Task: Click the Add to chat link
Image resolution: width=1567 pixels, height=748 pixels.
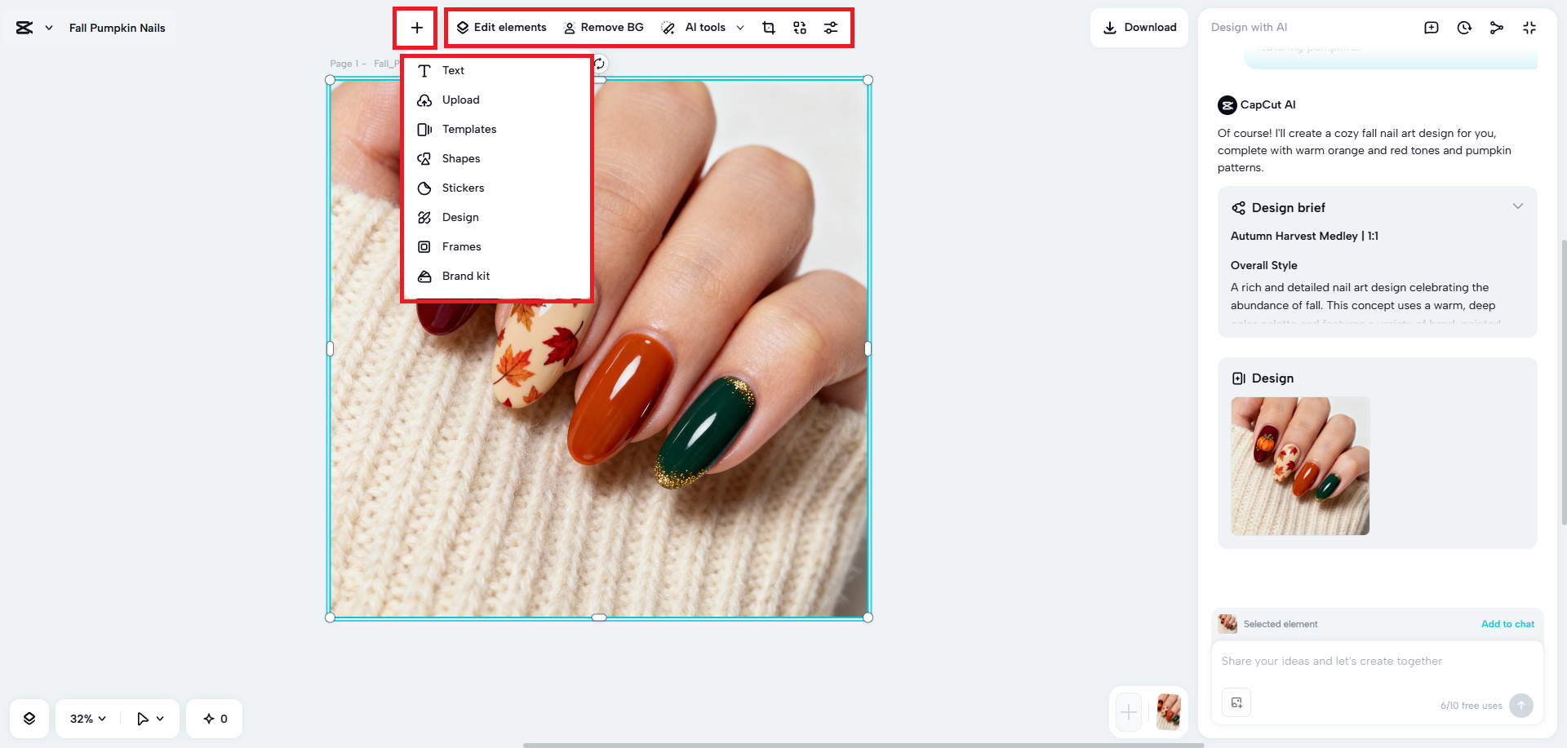Action: click(1507, 623)
